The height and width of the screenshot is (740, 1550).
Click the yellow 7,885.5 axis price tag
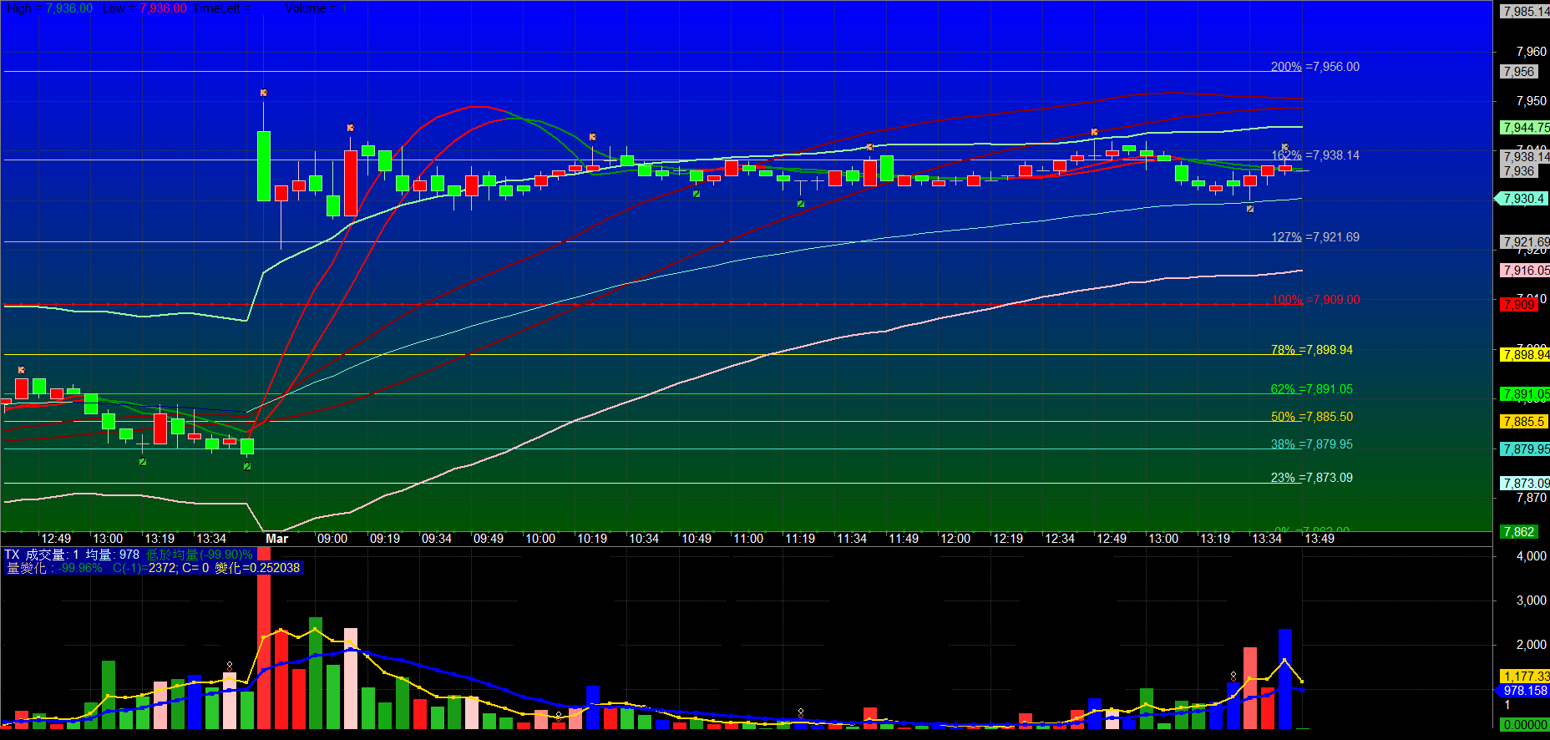click(1523, 422)
